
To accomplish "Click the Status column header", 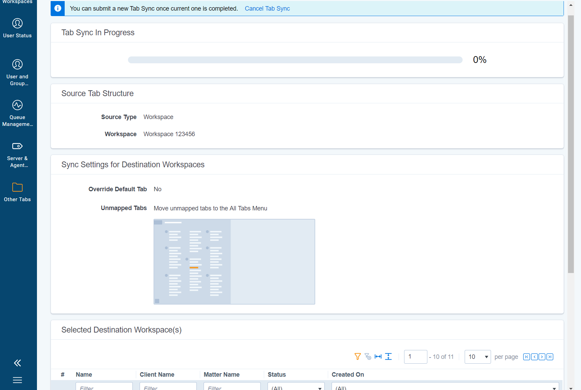I will pos(277,375).
